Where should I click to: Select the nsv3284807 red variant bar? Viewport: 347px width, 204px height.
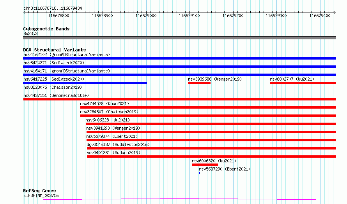(x=208, y=116)
